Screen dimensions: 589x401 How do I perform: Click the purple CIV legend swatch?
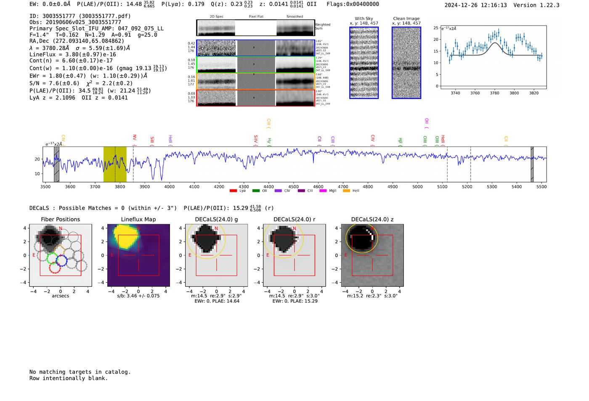point(278,191)
